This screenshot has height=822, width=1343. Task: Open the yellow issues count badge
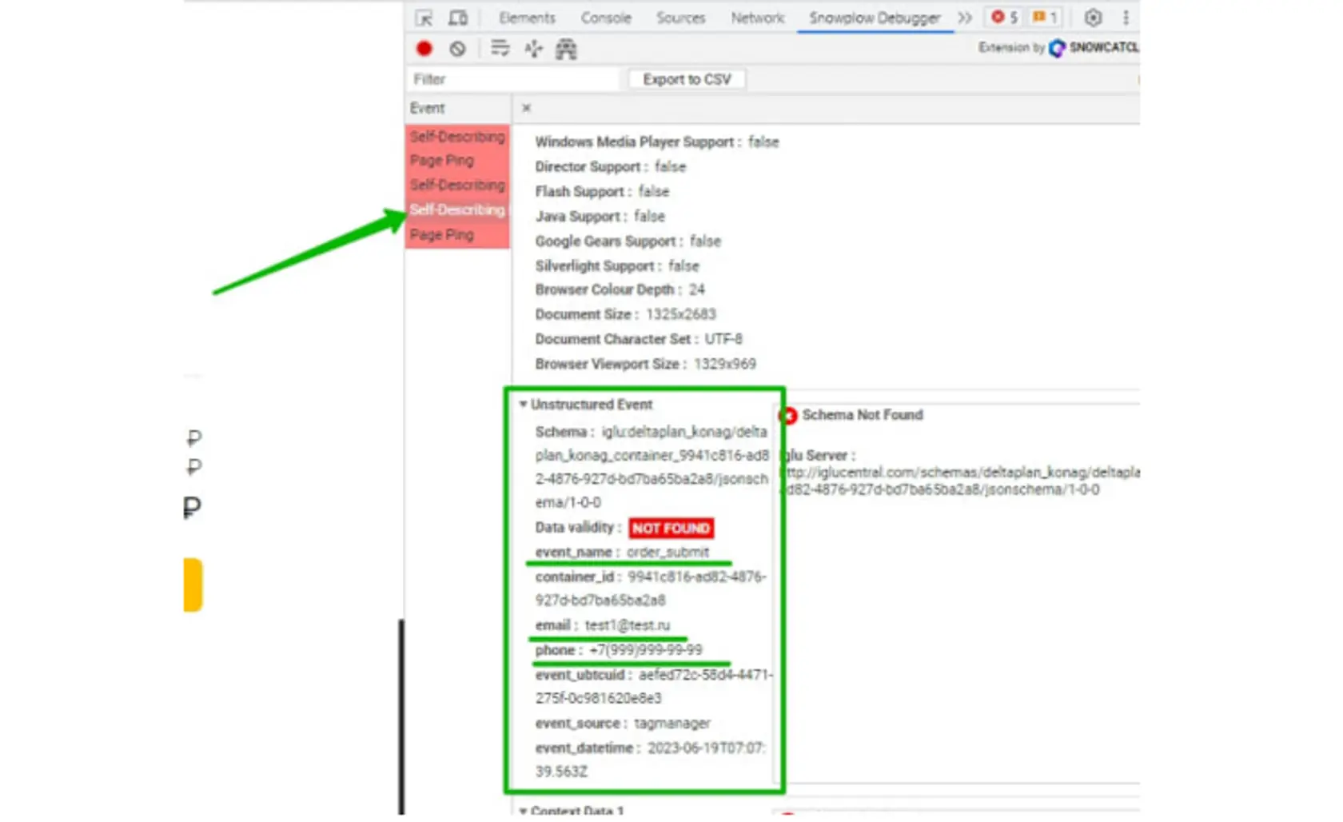click(1045, 17)
